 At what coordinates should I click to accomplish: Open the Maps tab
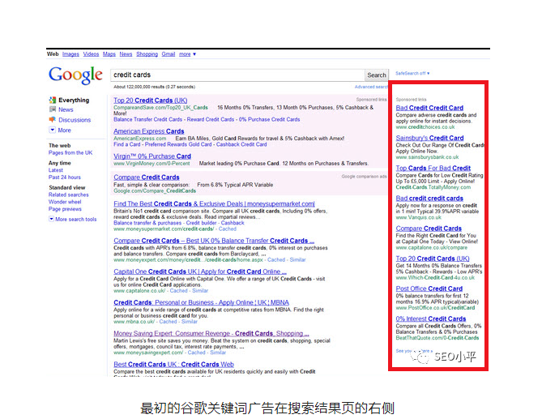pyautogui.click(x=109, y=54)
